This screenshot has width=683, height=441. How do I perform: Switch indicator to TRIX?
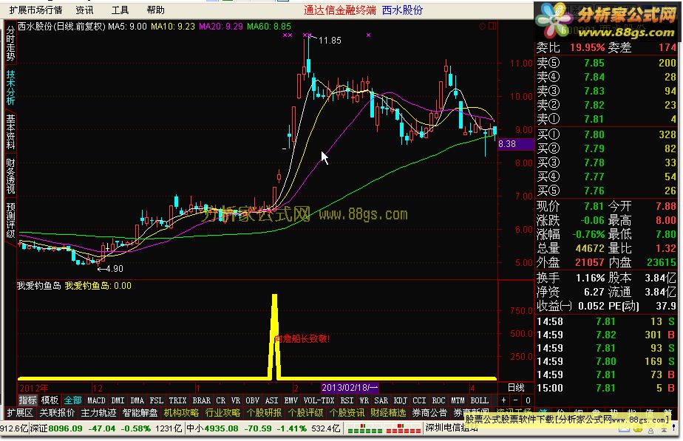point(177,400)
